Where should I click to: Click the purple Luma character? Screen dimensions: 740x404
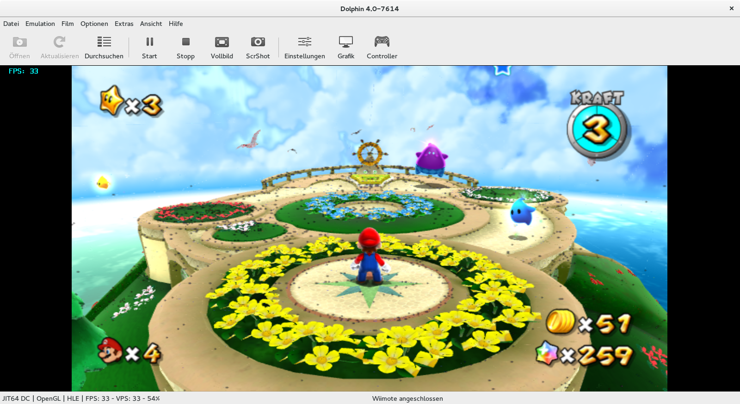[432, 159]
